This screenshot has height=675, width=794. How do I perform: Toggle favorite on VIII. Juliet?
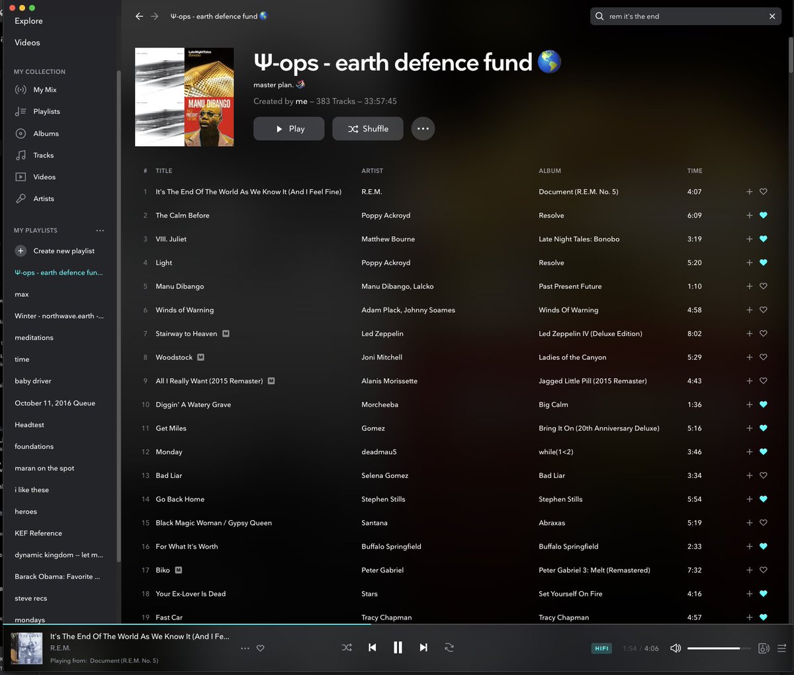[763, 239]
